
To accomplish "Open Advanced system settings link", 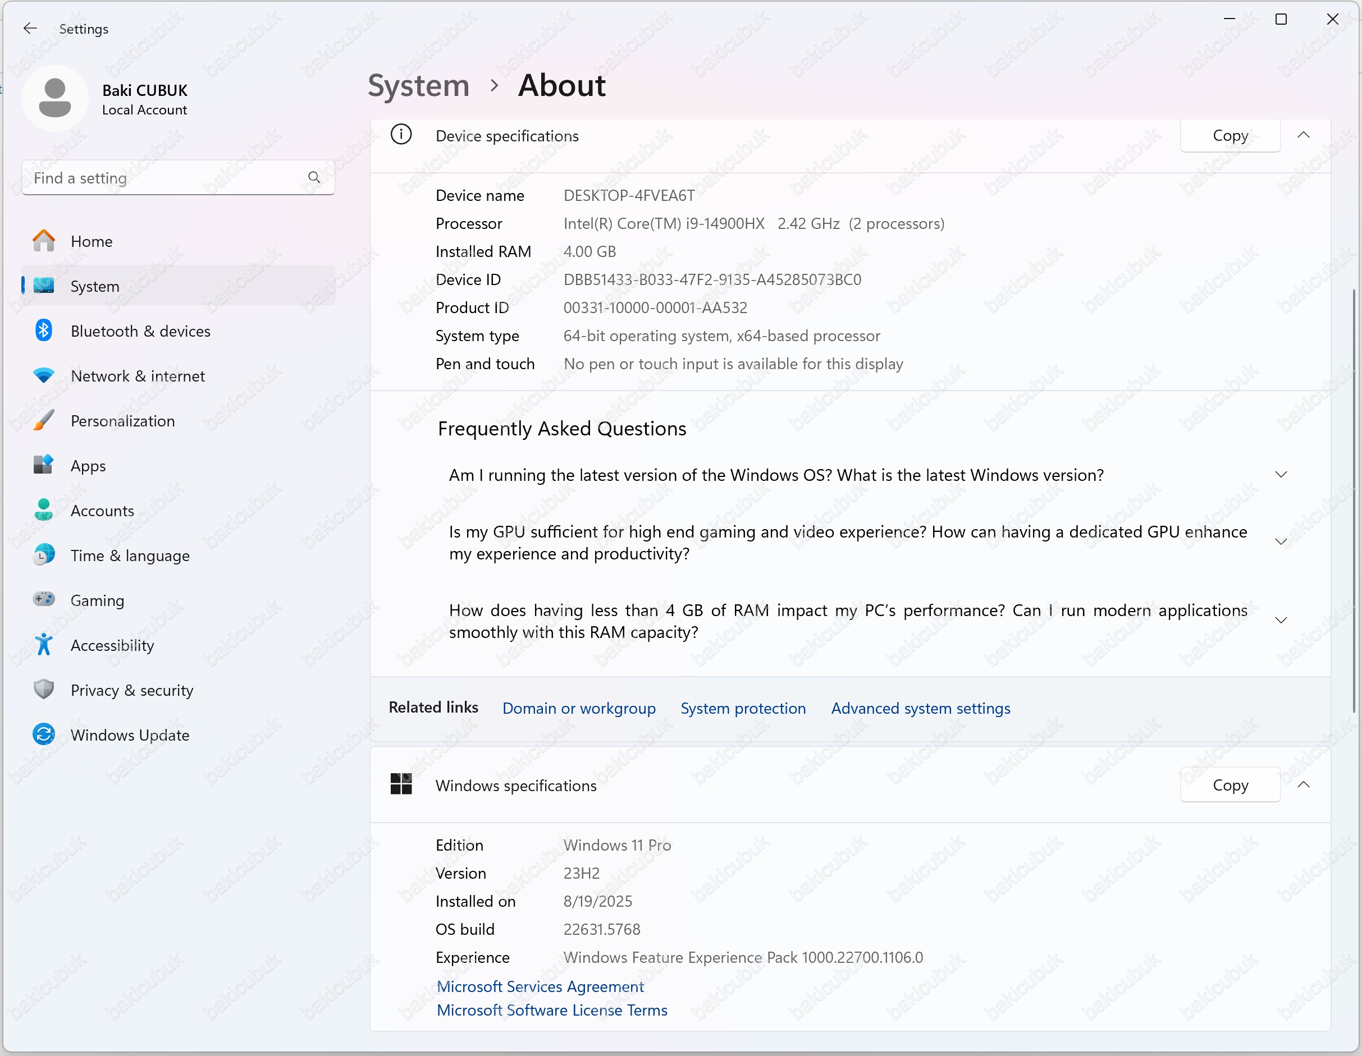I will click(921, 708).
